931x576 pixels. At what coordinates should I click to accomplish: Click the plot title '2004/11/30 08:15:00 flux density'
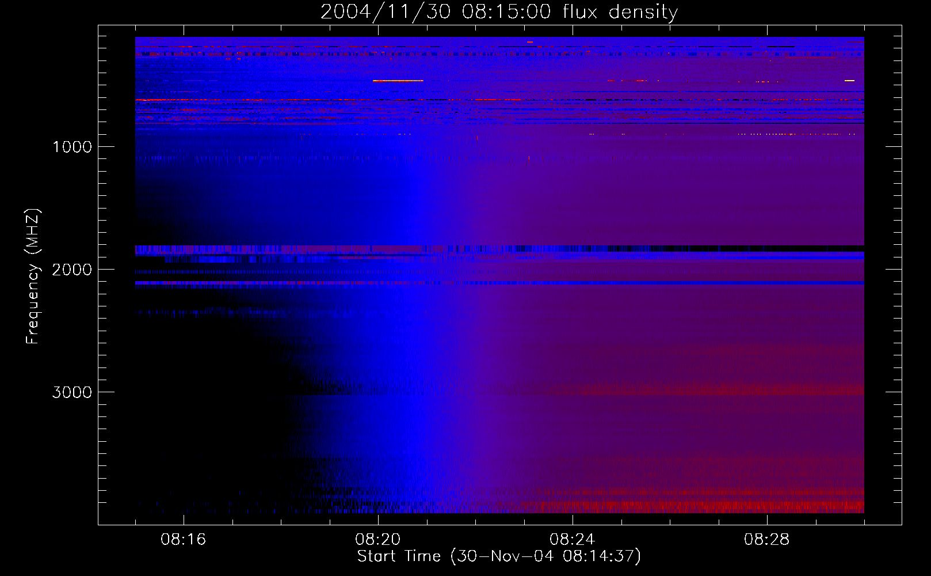[499, 12]
